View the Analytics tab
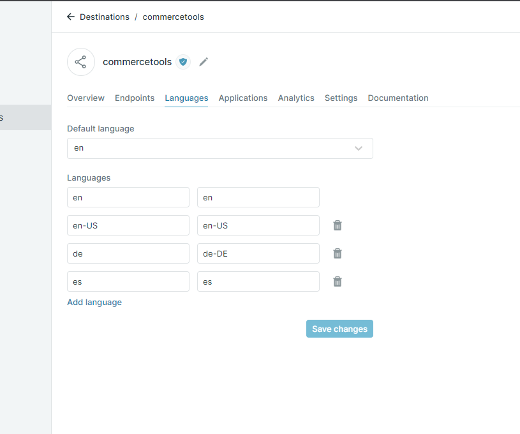520x434 pixels. point(296,98)
